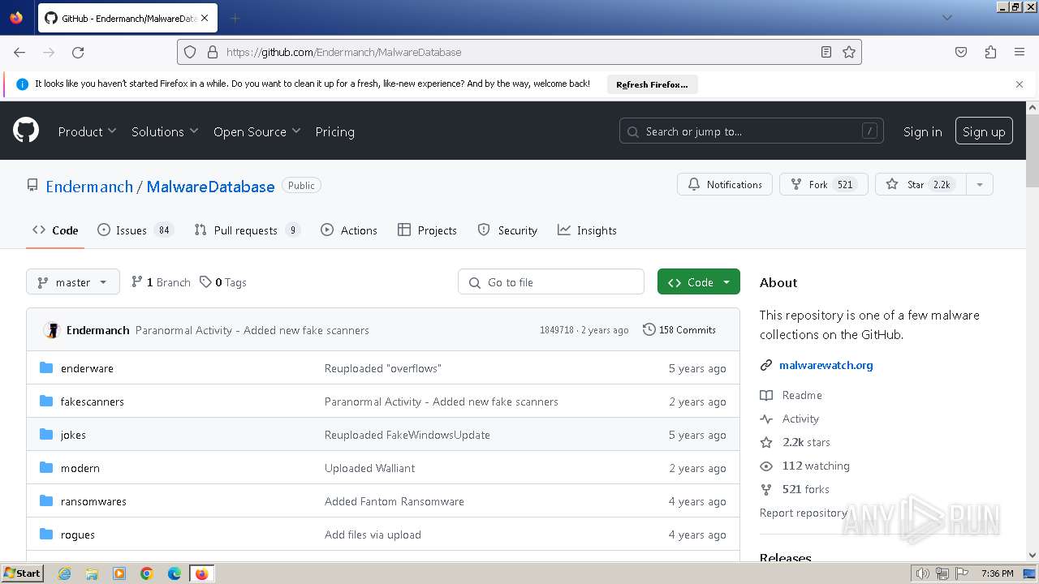The height and width of the screenshot is (584, 1039).
Task: Open the list all tabs dropdown arrow
Action: point(946,18)
